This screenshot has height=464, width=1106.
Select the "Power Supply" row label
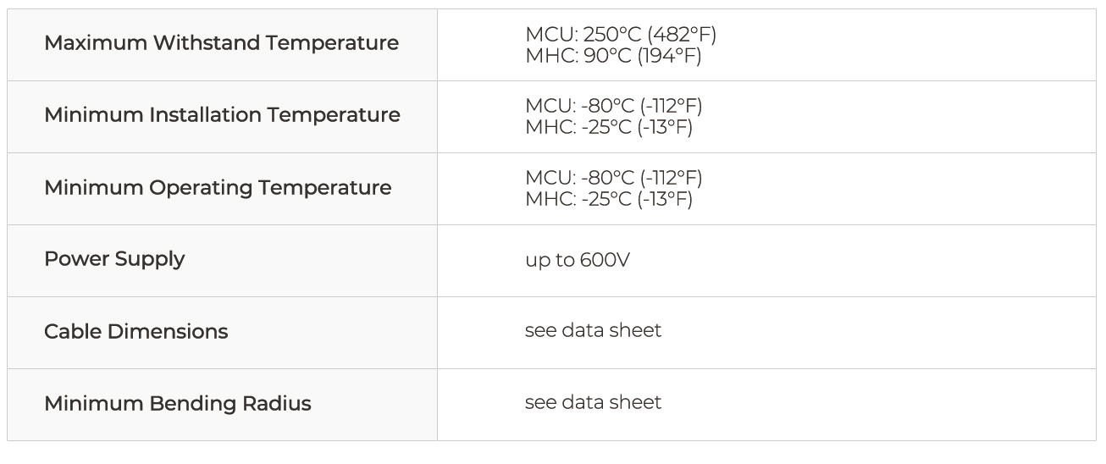pyautogui.click(x=114, y=259)
